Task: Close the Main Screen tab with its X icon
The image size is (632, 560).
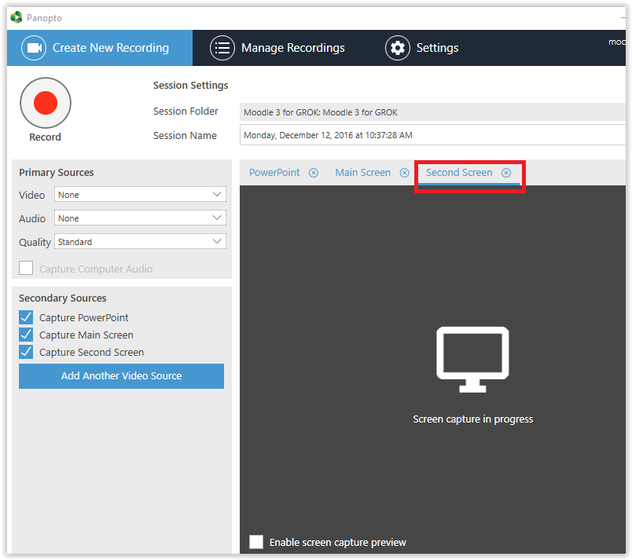Action: tap(404, 173)
